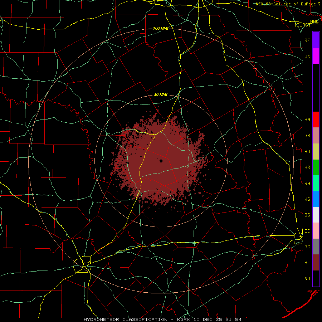The height and width of the screenshot is (322, 322).
Task: Select the IC light pink swatch
Action: point(316,231)
